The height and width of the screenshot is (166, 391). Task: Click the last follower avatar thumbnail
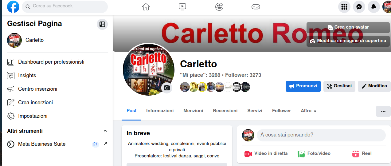click(x=245, y=87)
